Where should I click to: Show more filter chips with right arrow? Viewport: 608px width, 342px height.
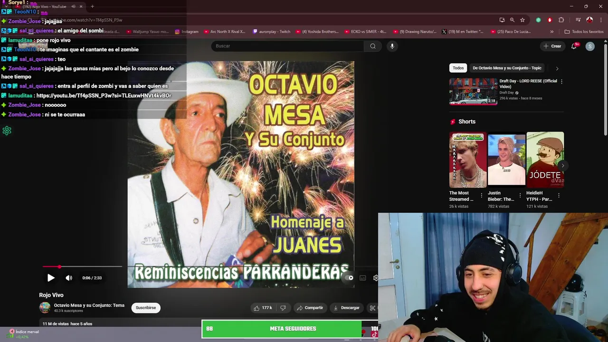click(x=557, y=68)
